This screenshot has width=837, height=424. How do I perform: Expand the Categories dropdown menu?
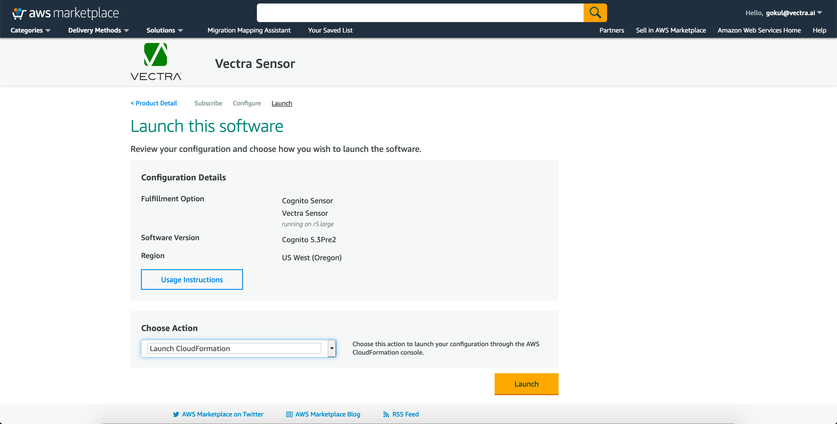(x=31, y=30)
